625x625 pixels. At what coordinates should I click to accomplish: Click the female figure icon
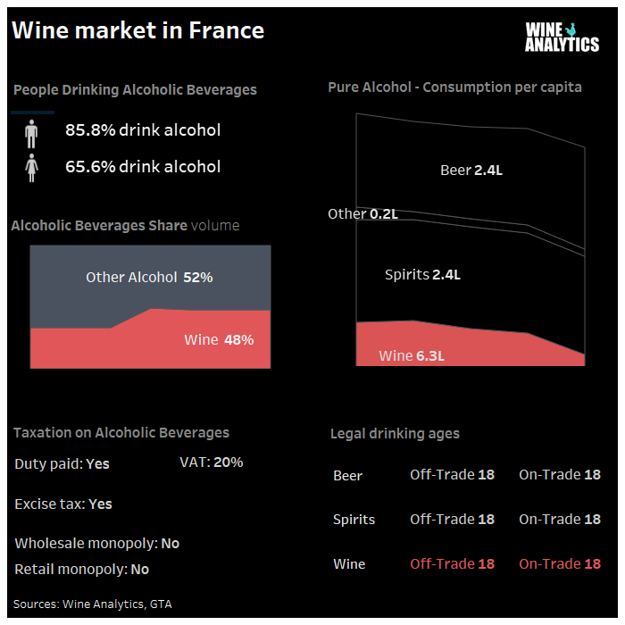pos(31,168)
